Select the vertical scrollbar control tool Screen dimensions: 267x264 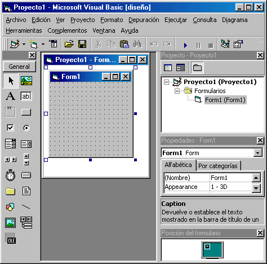(x=26, y=160)
